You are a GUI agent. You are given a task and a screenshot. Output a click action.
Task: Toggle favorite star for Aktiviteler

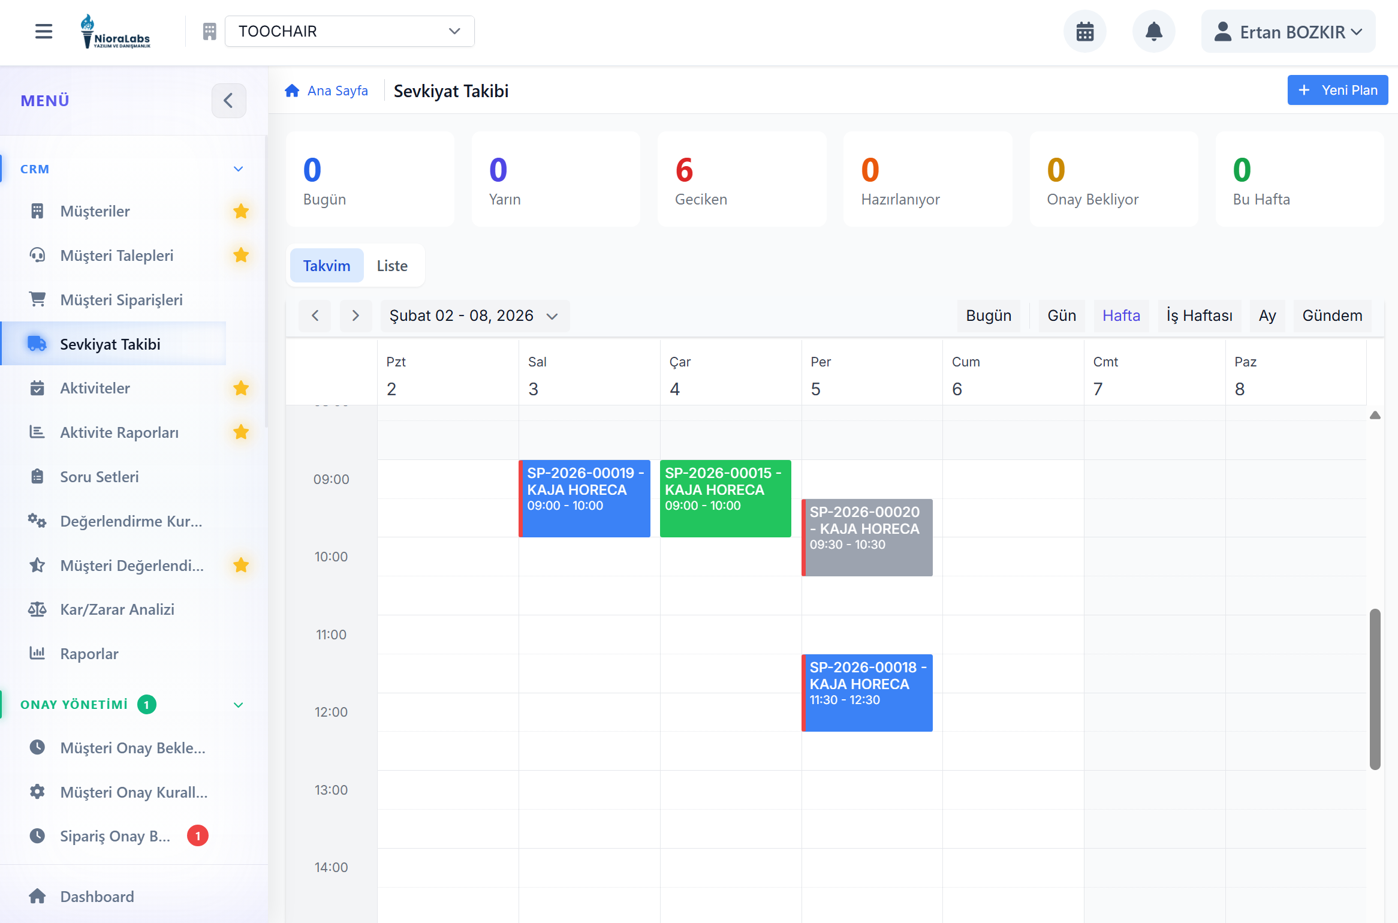(241, 388)
